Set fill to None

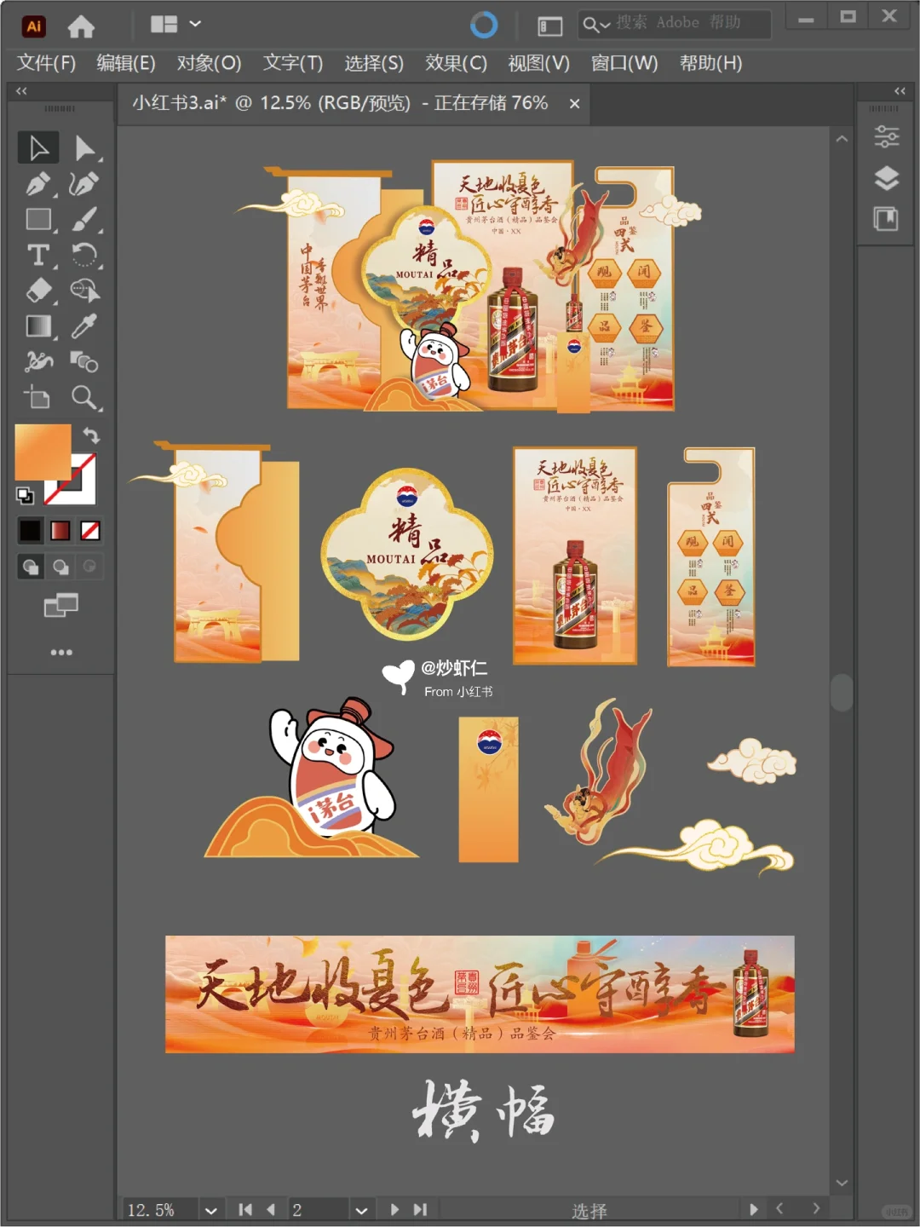coord(90,531)
